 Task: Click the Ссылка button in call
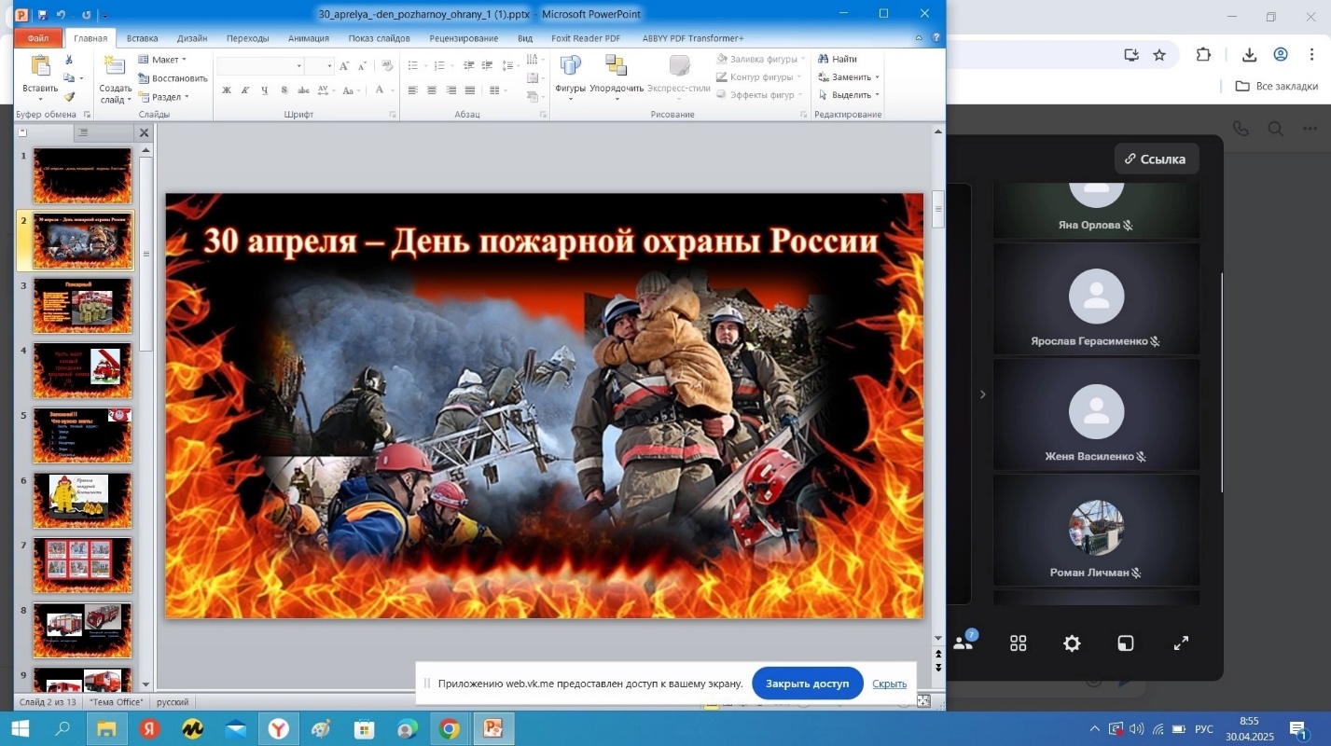(x=1156, y=159)
